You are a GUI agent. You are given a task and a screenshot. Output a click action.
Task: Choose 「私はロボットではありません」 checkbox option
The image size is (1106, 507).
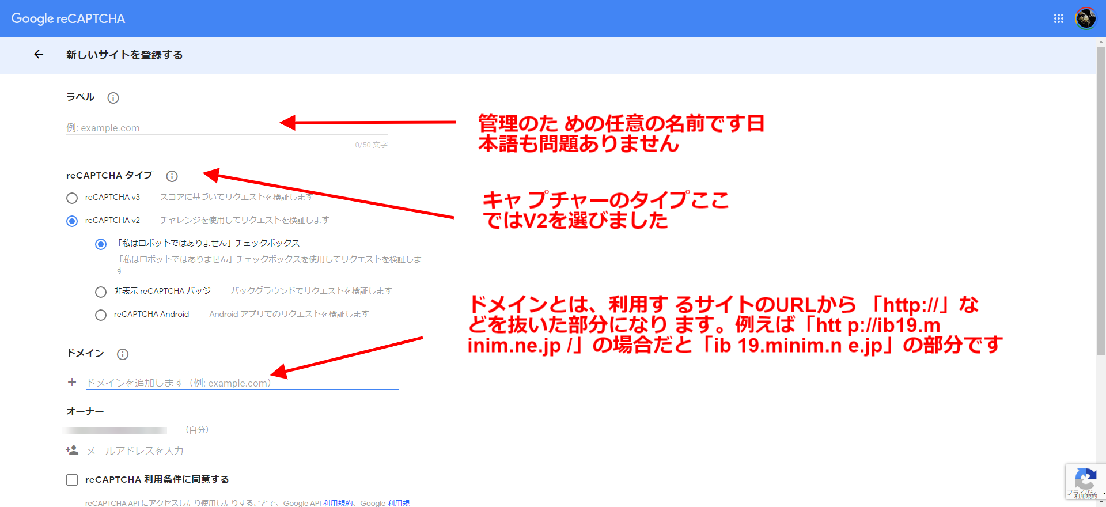[101, 244]
